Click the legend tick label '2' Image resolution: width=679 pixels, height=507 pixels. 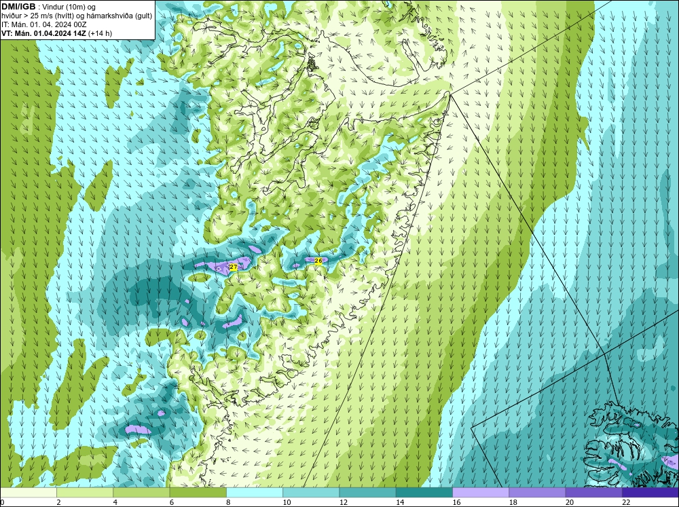(58, 502)
